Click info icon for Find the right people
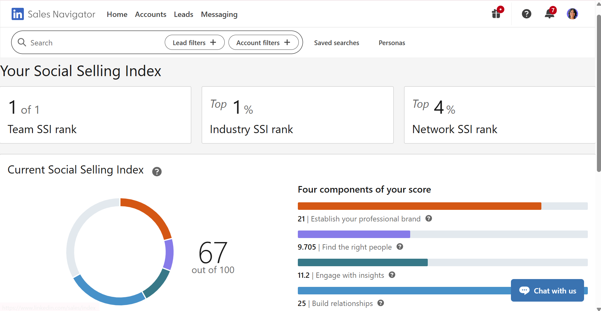This screenshot has width=601, height=311. pyautogui.click(x=400, y=247)
